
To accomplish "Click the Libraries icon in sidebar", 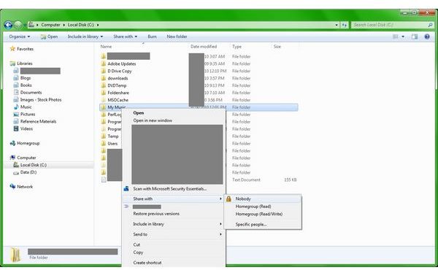I will (12, 63).
